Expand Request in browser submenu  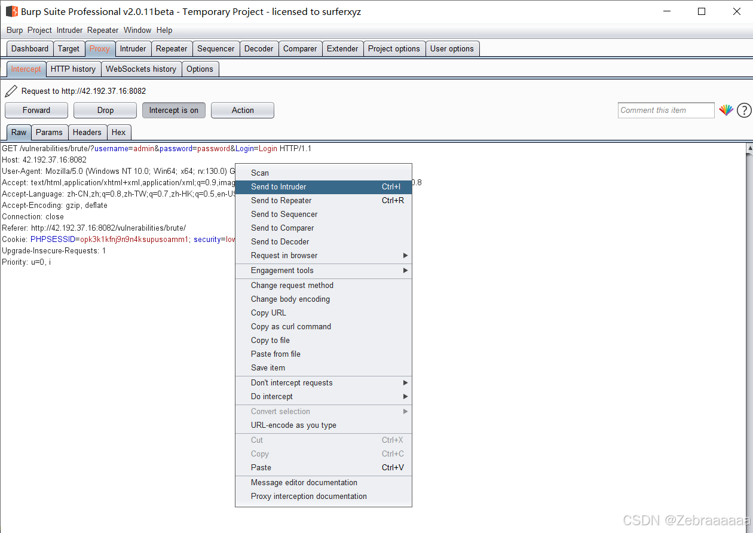pos(323,255)
